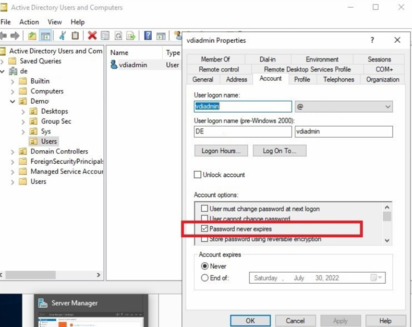
Task: Click the Log On To button
Action: click(x=280, y=151)
